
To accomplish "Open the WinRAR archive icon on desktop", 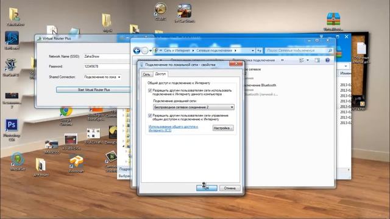I will tap(333, 22).
